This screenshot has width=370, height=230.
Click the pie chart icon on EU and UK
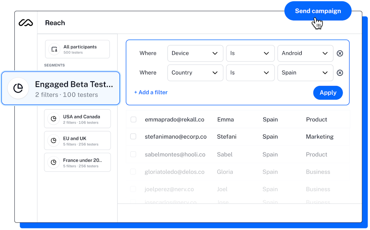pyautogui.click(x=53, y=140)
